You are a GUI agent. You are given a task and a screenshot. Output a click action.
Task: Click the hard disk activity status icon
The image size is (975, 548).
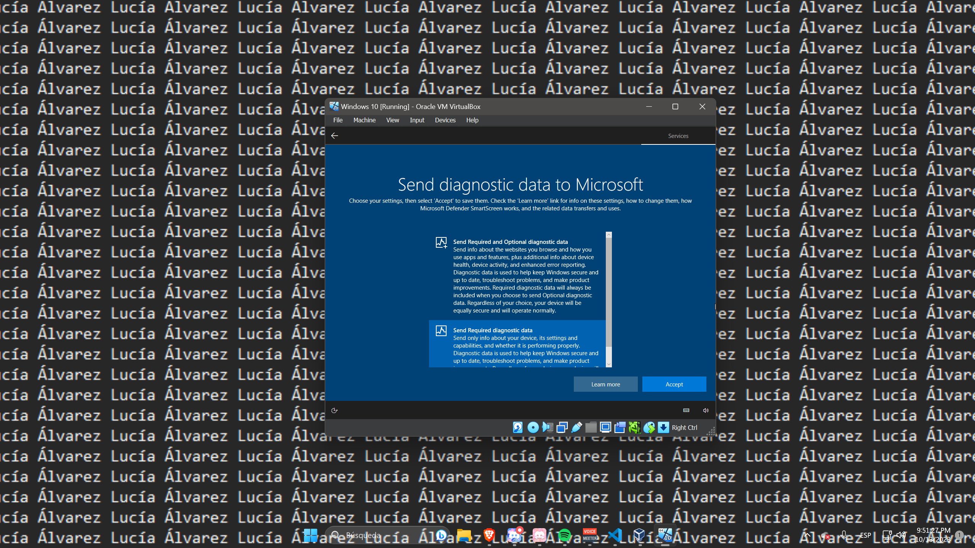(517, 427)
